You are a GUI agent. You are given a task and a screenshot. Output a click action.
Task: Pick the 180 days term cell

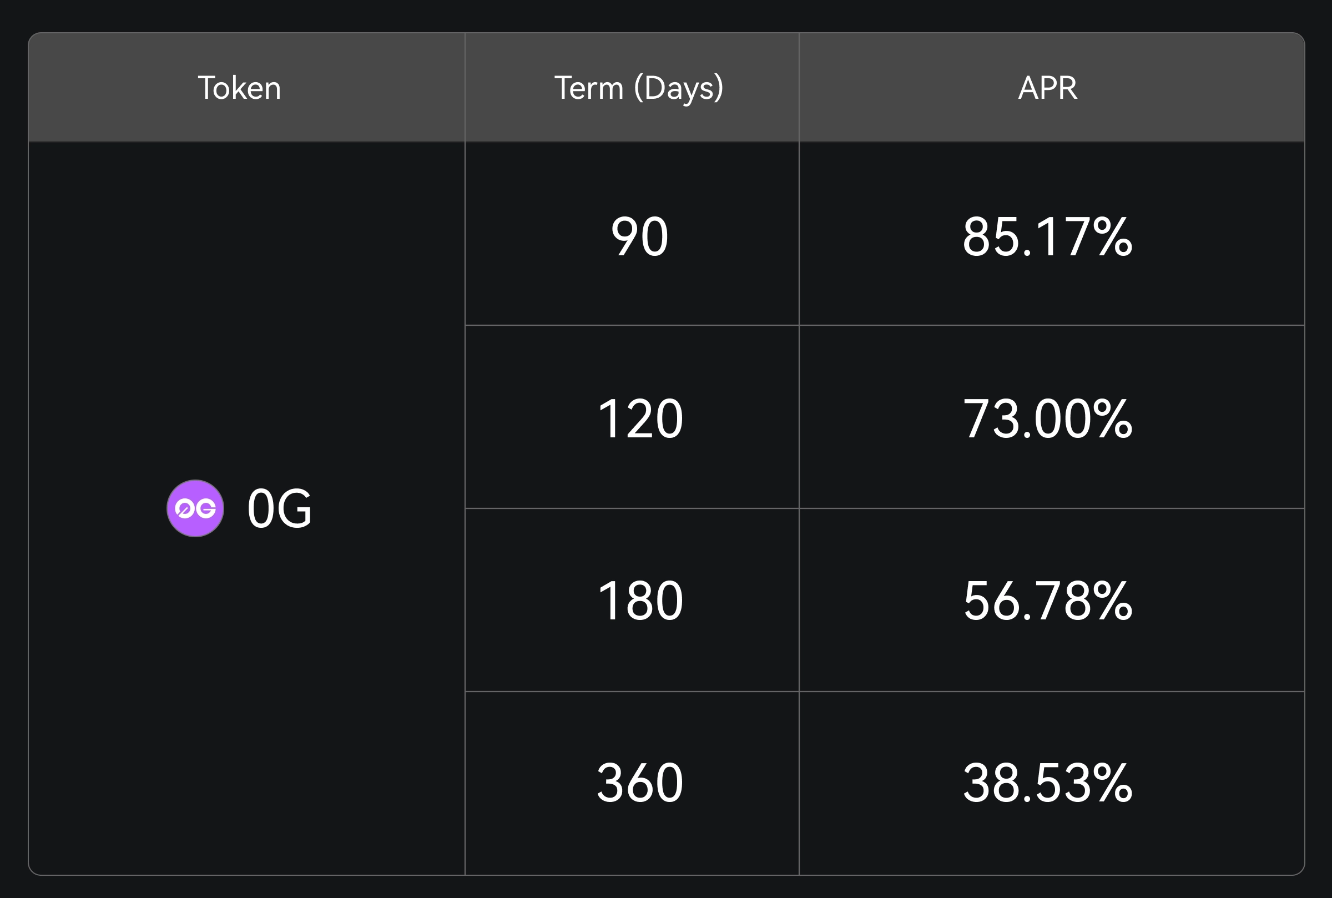pyautogui.click(x=639, y=600)
